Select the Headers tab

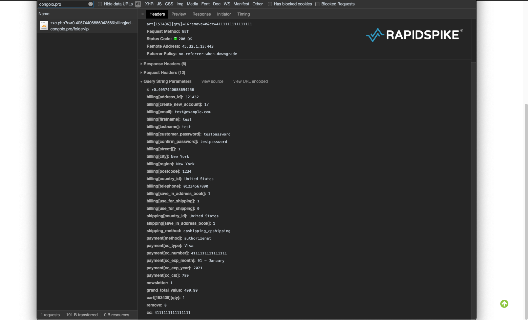157,14
